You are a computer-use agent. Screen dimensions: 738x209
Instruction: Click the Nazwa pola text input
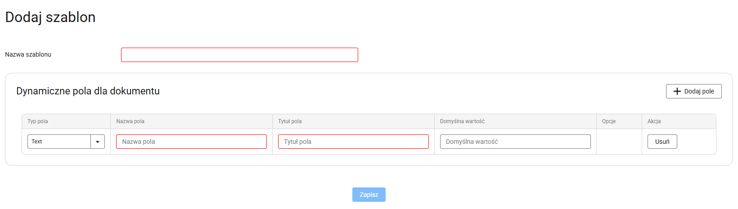coord(191,142)
